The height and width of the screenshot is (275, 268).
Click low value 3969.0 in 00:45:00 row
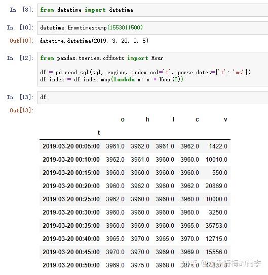(165, 252)
